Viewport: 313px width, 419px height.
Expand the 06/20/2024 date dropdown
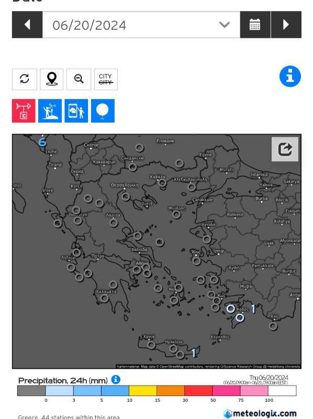coord(141,25)
